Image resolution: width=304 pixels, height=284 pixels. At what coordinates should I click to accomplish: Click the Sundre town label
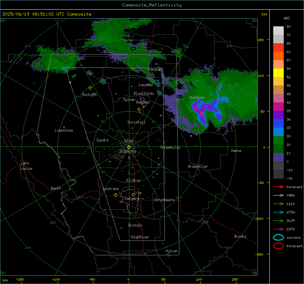[102, 140]
